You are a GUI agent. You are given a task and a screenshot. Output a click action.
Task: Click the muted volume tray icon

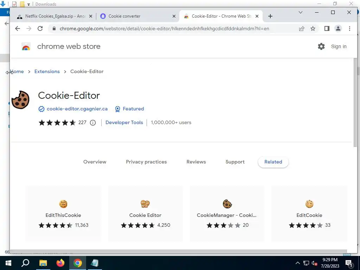[x=314, y=263]
